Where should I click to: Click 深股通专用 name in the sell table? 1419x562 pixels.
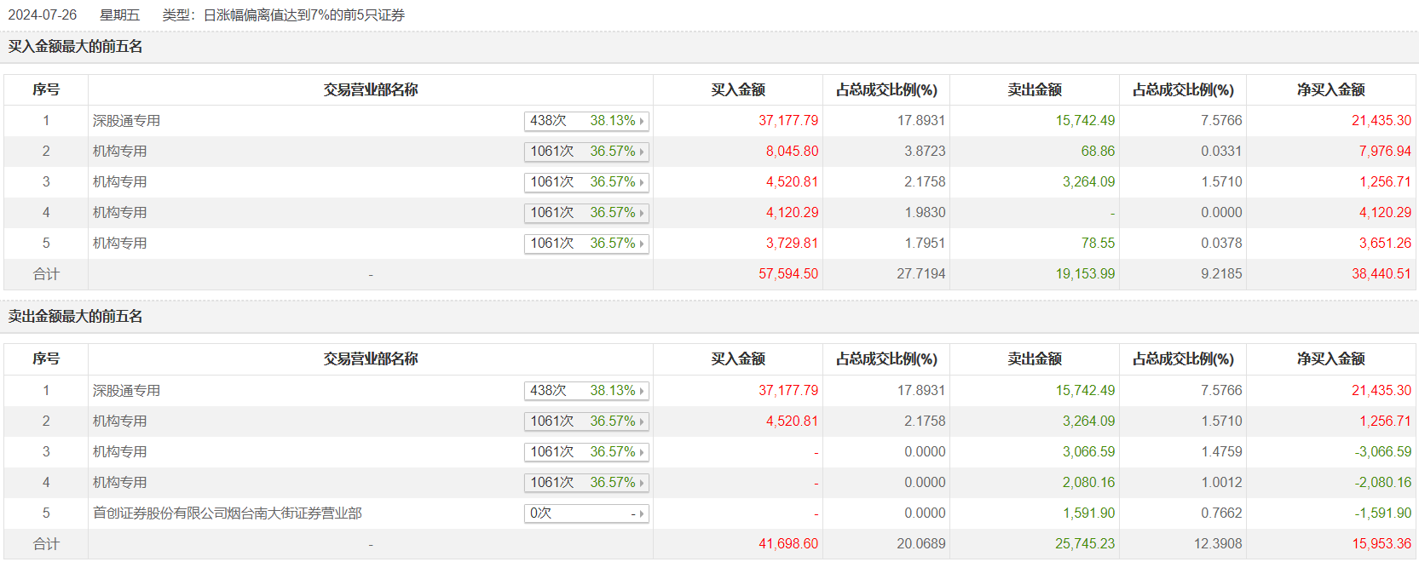click(x=126, y=391)
